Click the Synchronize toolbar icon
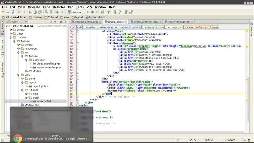 pyautogui.click(x=13, y=12)
